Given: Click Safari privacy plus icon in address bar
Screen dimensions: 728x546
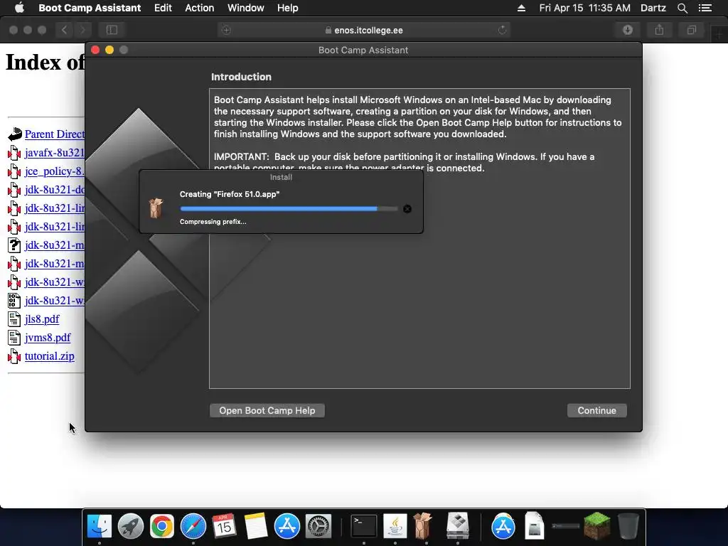Looking at the screenshot, I should point(226,30).
